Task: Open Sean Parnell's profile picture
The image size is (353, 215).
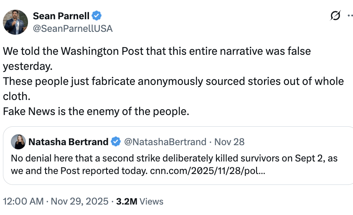Action: (x=15, y=22)
